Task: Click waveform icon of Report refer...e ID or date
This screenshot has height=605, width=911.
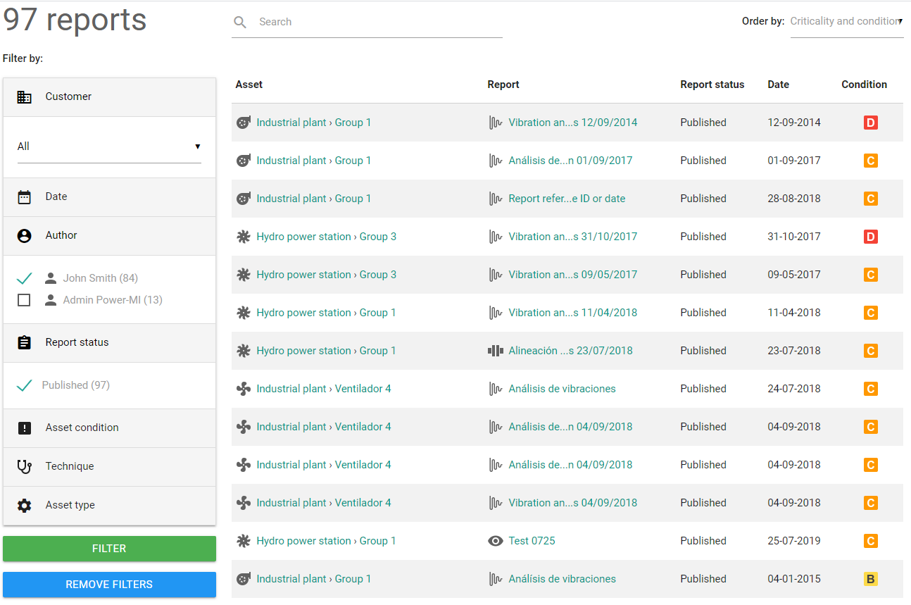Action: (496, 199)
